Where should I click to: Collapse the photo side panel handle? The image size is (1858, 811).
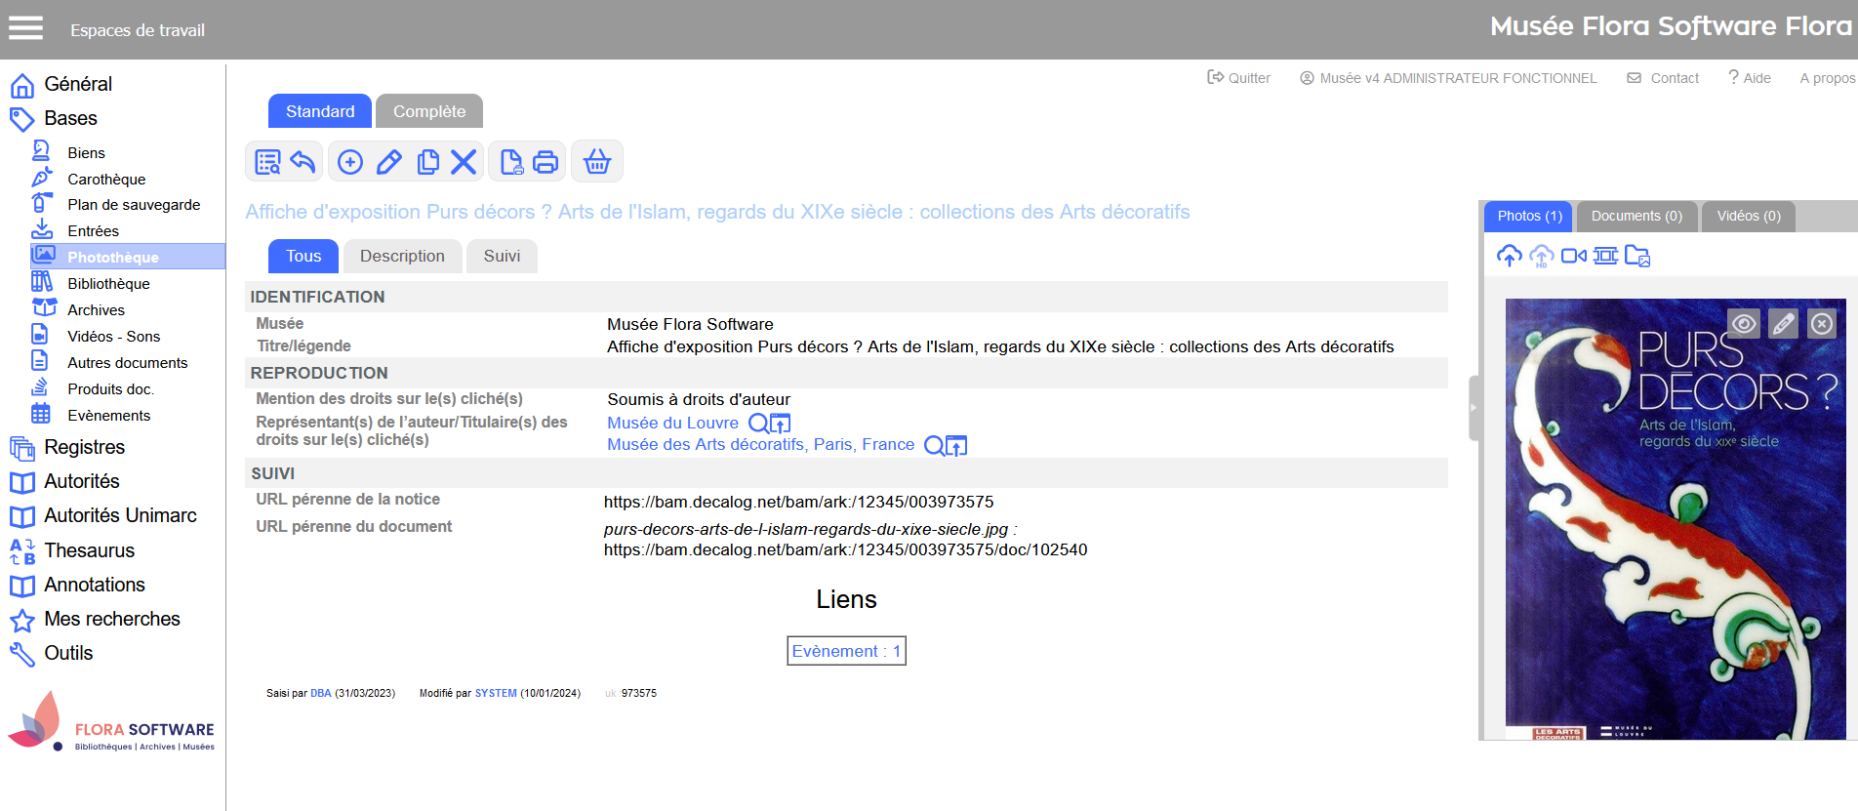click(1474, 408)
